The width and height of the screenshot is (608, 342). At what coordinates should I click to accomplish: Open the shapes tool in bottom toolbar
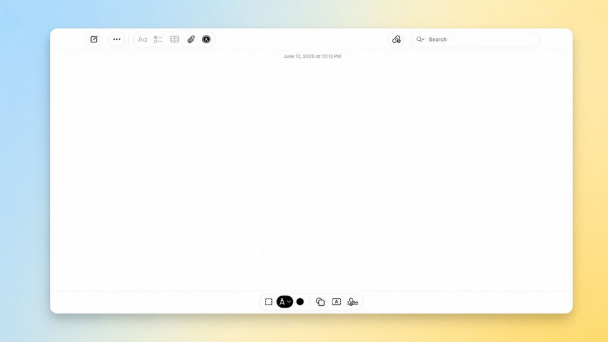click(320, 302)
